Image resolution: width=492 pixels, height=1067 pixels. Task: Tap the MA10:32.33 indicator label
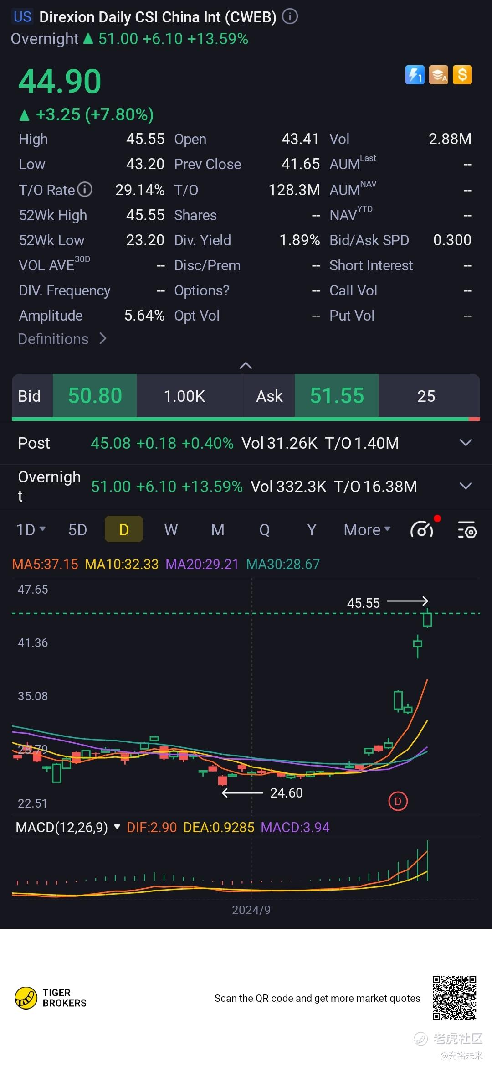(122, 564)
